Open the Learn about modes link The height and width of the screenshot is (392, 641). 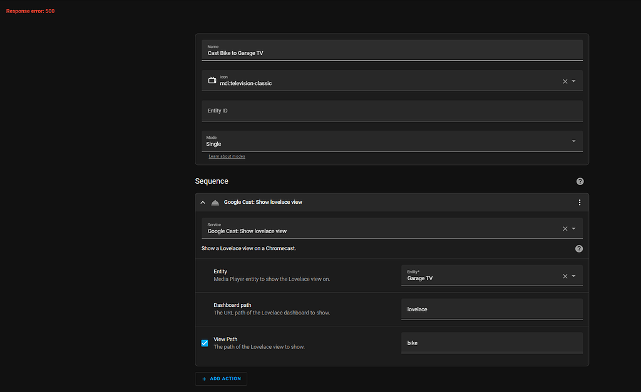(225, 156)
